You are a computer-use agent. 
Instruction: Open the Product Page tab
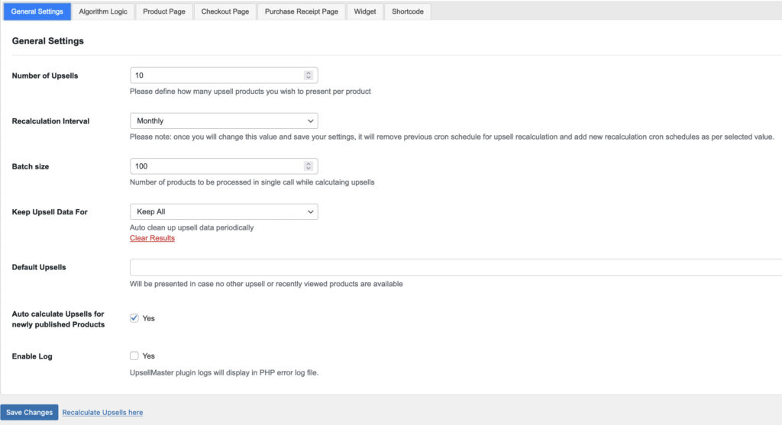pos(164,11)
